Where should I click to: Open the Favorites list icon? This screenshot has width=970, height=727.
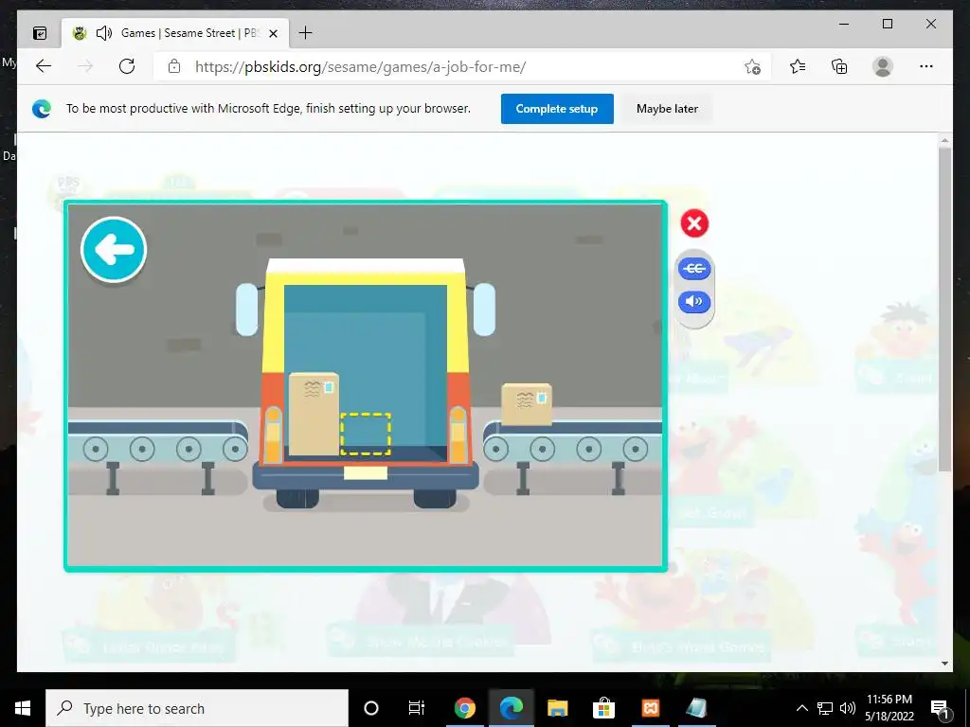[x=798, y=66]
